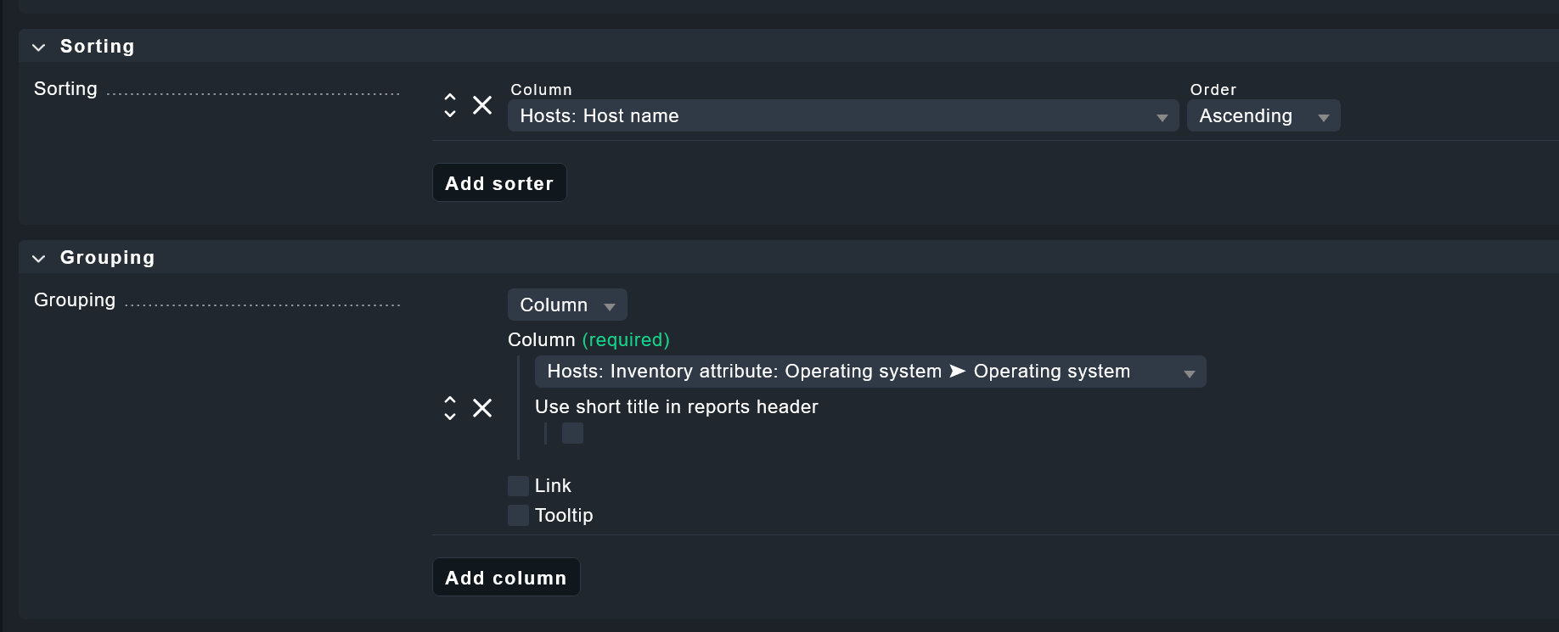Click the Grouping section header title
The width and height of the screenshot is (1559, 632).
coord(107,258)
